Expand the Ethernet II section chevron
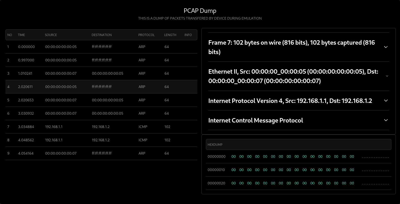Viewport: 400px width, 204px height. pyautogui.click(x=387, y=76)
